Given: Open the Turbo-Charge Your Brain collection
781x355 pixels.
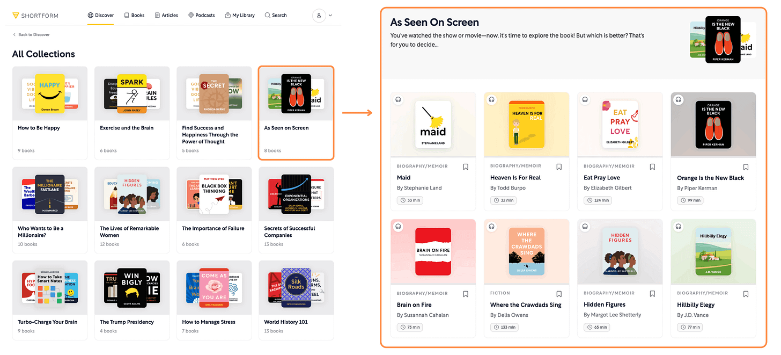Looking at the screenshot, I should pyautogui.click(x=50, y=300).
